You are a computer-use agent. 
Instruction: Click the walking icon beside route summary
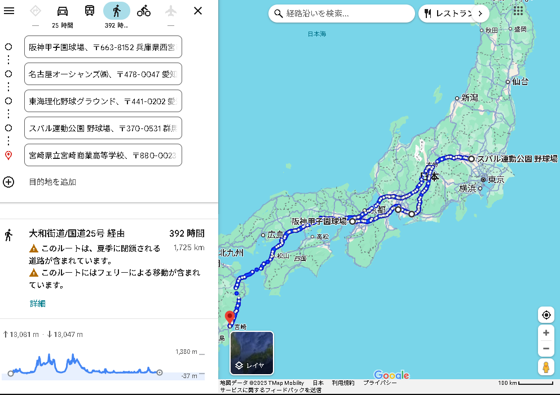pyautogui.click(x=8, y=235)
